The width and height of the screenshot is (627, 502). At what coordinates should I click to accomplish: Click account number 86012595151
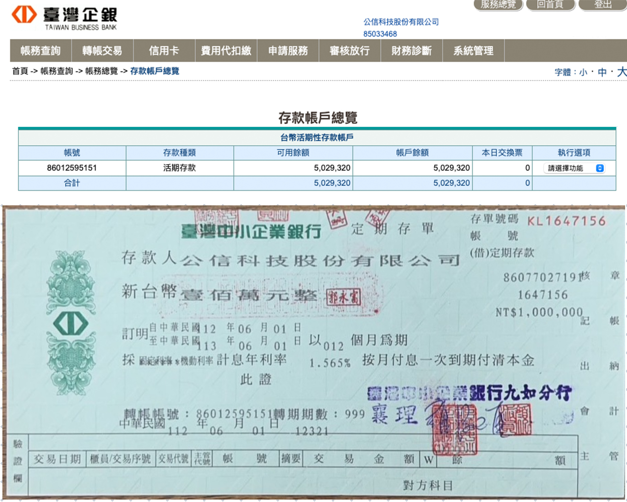tap(72, 168)
